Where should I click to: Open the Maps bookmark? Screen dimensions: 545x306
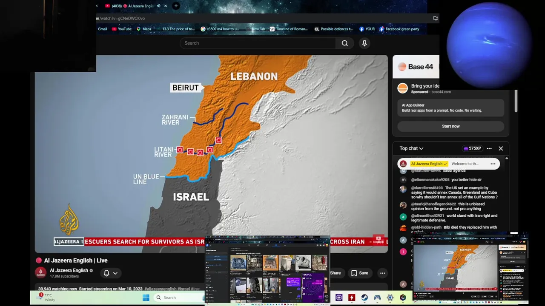click(144, 29)
